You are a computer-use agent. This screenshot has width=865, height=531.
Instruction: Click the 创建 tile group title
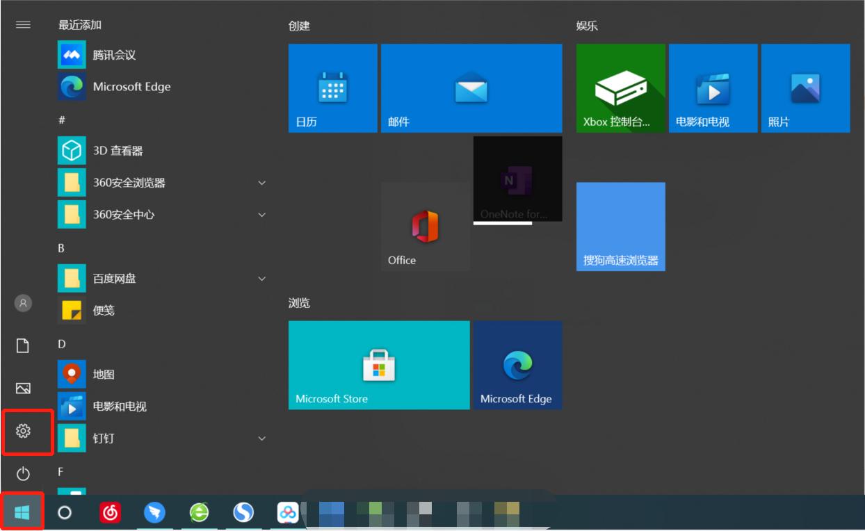click(x=299, y=26)
